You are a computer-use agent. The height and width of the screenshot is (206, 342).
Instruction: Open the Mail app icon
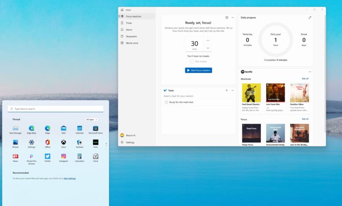click(64, 128)
